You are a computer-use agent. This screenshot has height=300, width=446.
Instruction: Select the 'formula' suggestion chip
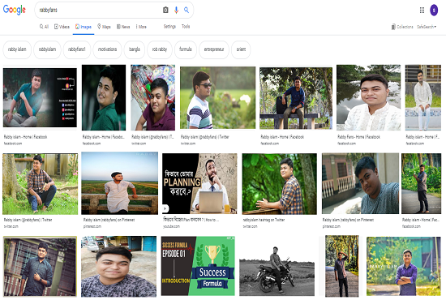pos(186,49)
